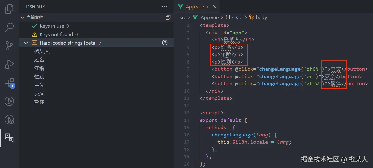This screenshot has width=373, height=168.
Task: Click the I18N ALLY panel title
Action: pyautogui.click(x=36, y=7)
